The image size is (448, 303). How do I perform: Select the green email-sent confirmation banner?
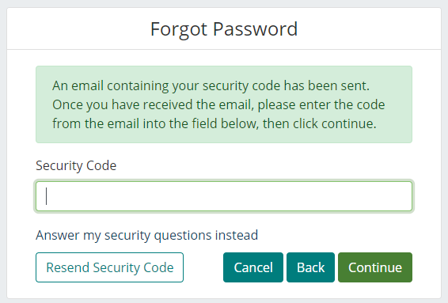(224, 104)
